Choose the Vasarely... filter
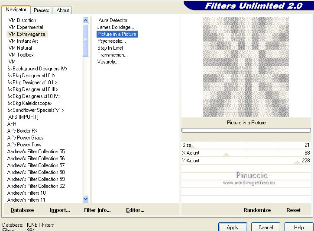Viewport: 314px width, 231px height. click(x=108, y=62)
